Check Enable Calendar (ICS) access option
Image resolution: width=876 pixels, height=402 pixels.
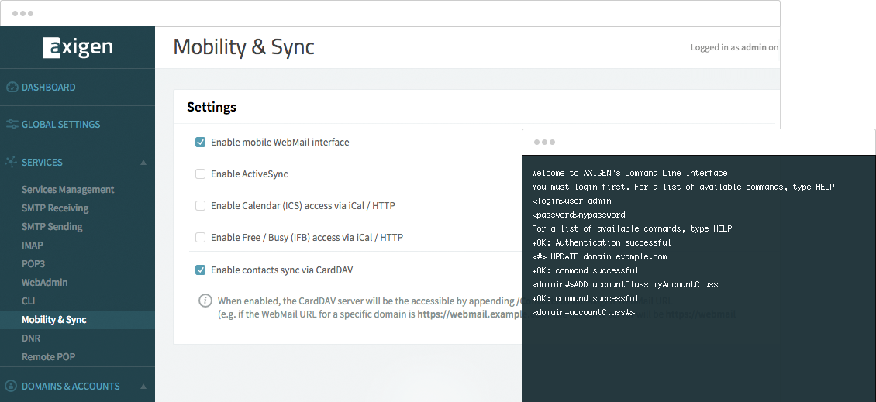pos(200,206)
